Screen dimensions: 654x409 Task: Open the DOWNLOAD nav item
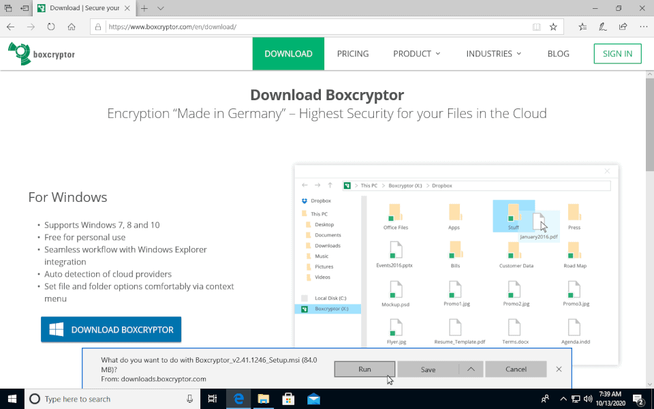[x=288, y=53]
